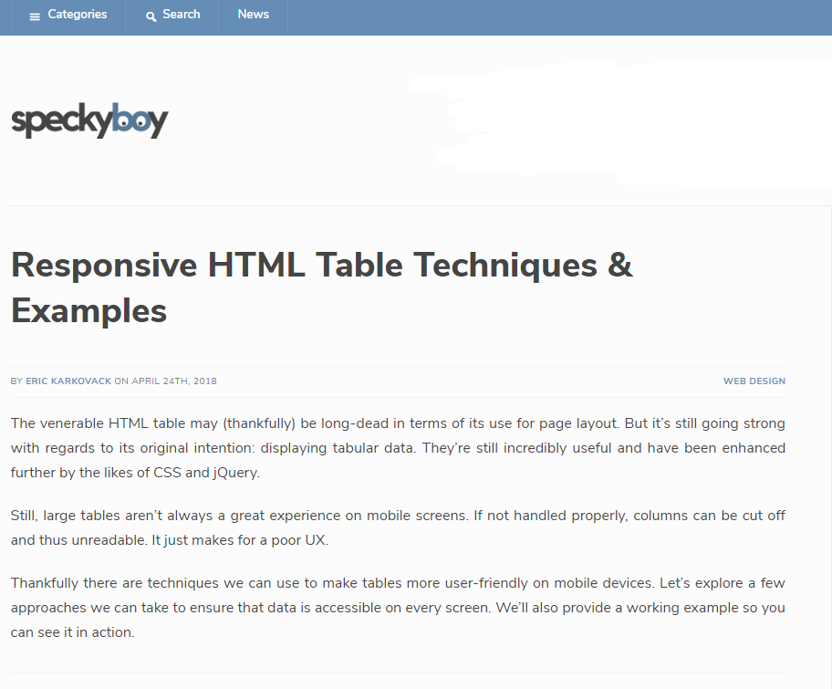Open author Eric Karkovack's page
The height and width of the screenshot is (689, 832).
68,381
